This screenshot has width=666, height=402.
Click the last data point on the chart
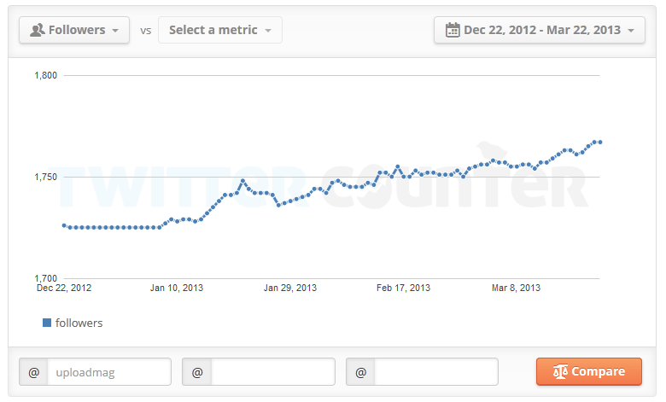click(x=600, y=142)
